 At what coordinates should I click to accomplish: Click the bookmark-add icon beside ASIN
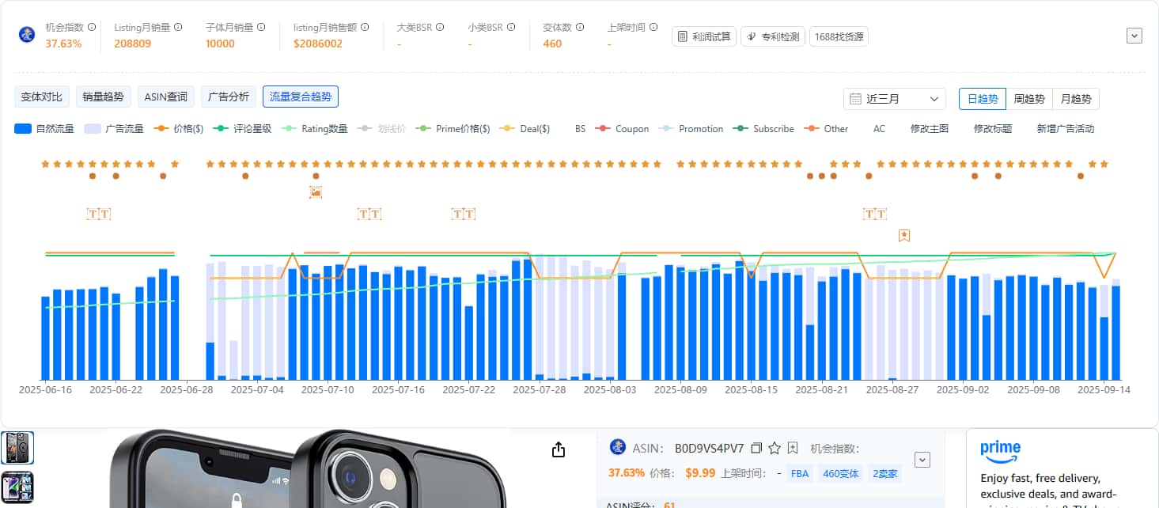click(x=793, y=449)
